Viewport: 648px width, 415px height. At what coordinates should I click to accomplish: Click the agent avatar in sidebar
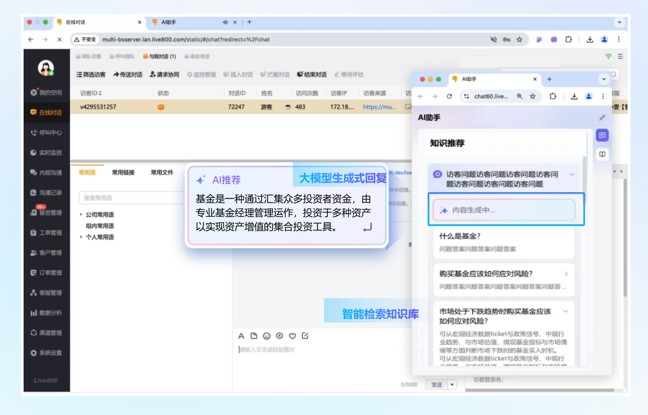pos(46,68)
